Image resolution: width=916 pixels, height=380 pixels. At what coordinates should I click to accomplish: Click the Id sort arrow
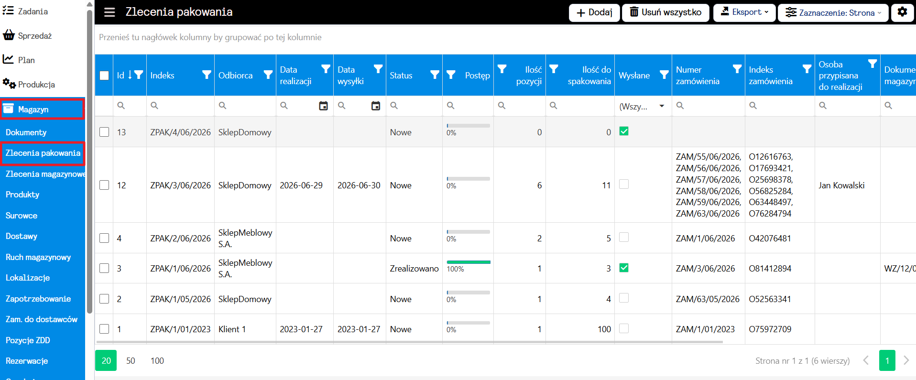130,75
